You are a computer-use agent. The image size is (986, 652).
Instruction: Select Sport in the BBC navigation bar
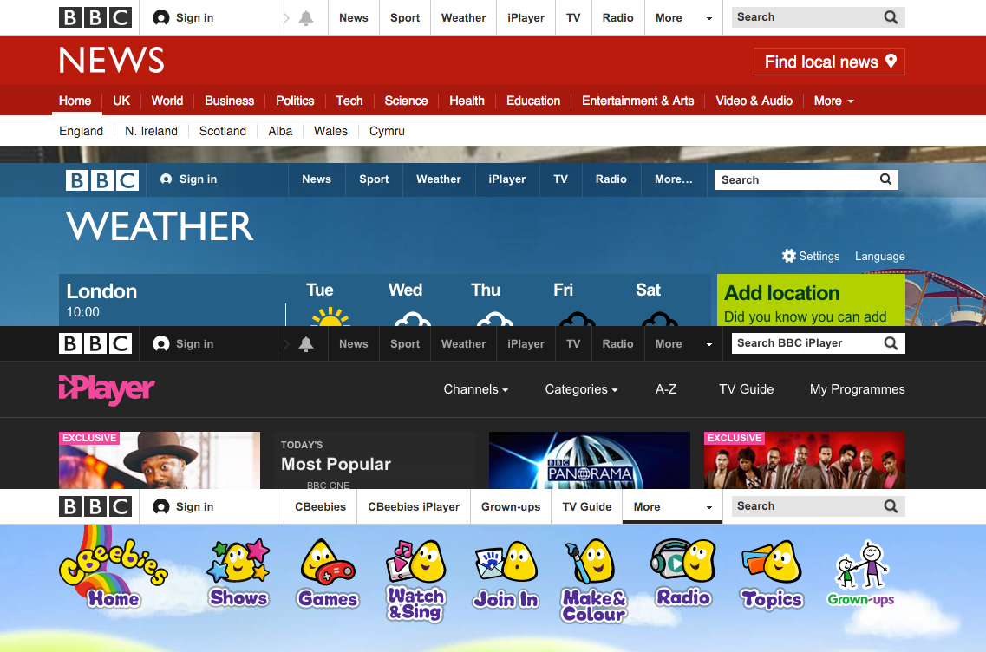pyautogui.click(x=404, y=17)
